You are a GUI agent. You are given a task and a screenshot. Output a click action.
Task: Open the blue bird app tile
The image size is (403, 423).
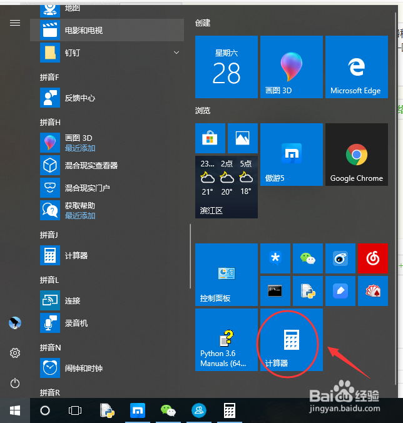tap(340, 258)
